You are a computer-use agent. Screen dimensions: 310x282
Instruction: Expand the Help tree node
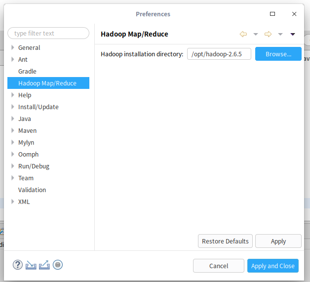[13, 95]
